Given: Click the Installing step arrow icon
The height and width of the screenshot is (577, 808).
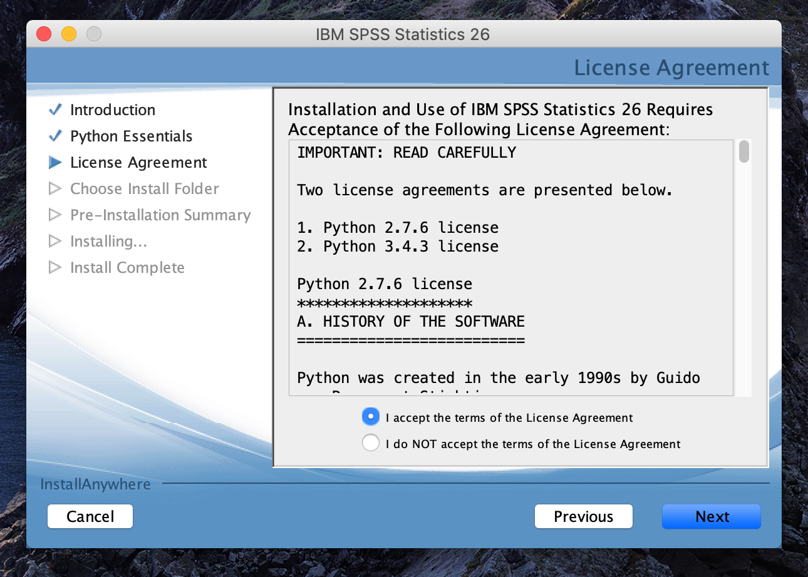Looking at the screenshot, I should pos(55,241).
